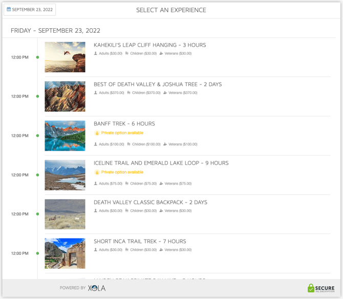This screenshot has width=343, height=299.
Task: Click the veterans icon for Short Inca Trail
Action: coord(161,250)
